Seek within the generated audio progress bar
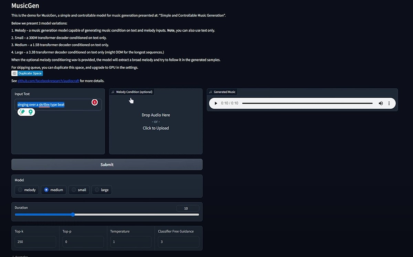This screenshot has width=413, height=257. 307,103
